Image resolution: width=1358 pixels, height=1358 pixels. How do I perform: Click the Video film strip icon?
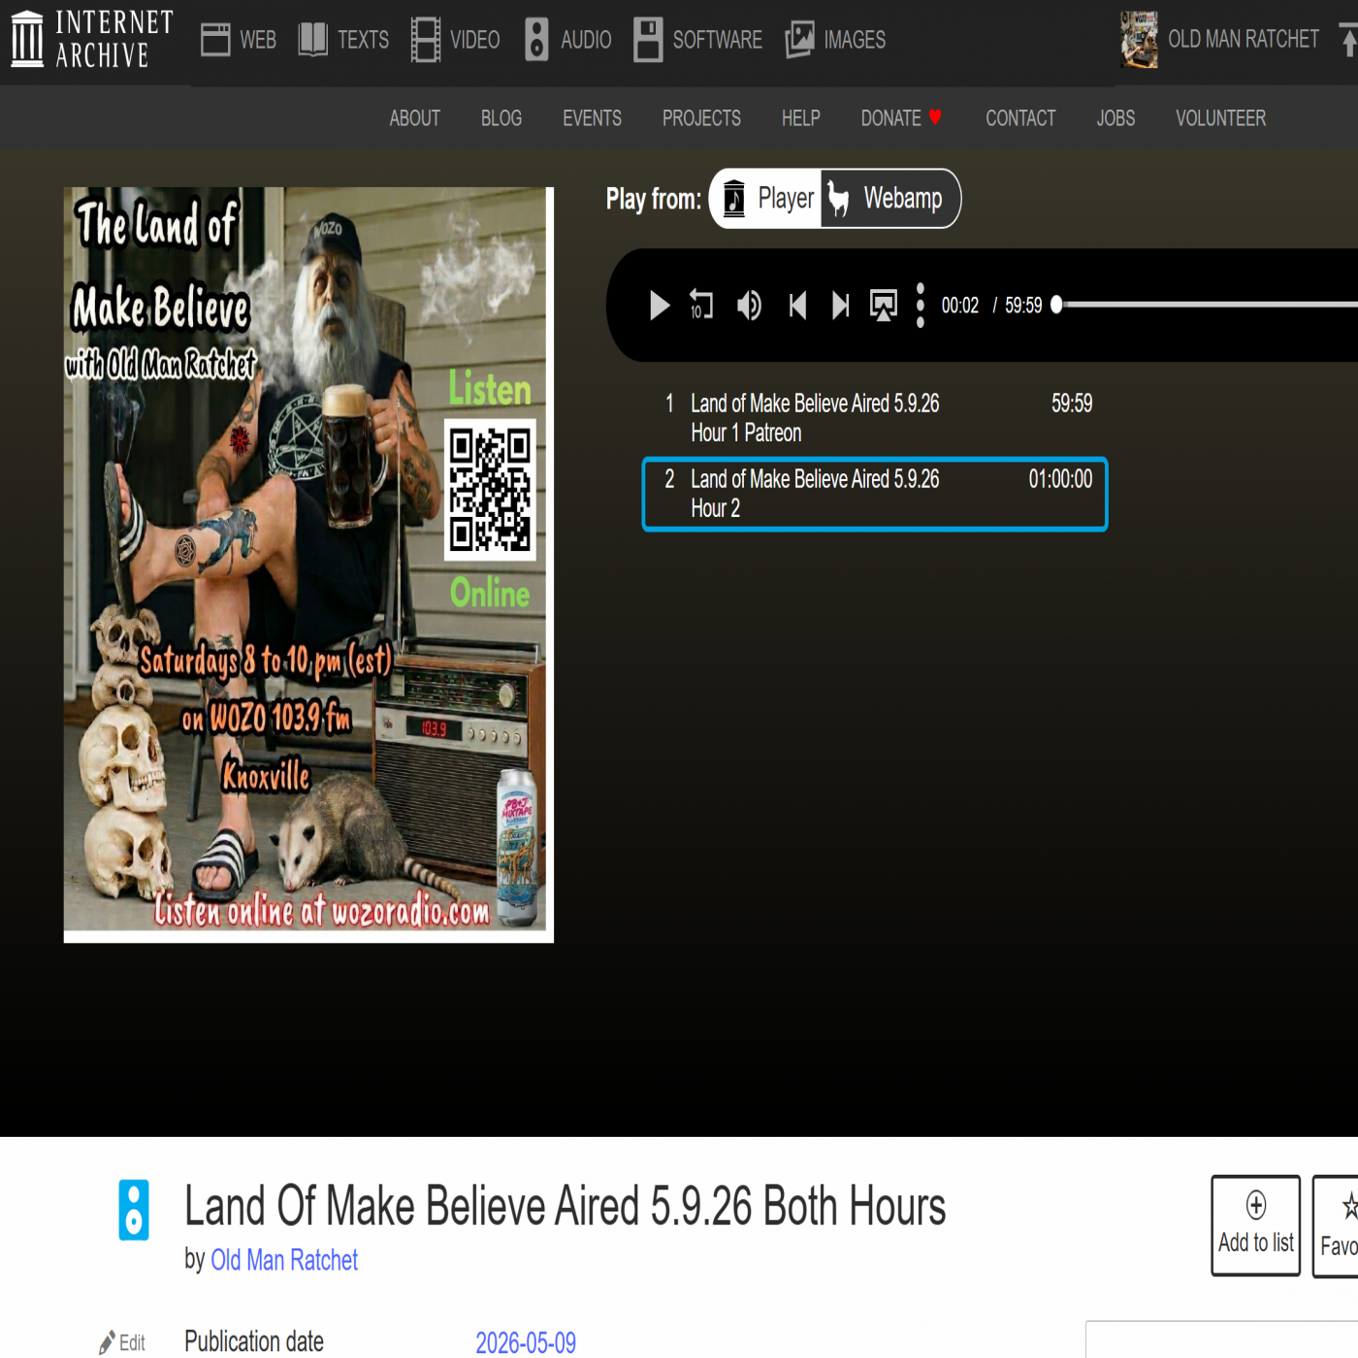[425, 40]
